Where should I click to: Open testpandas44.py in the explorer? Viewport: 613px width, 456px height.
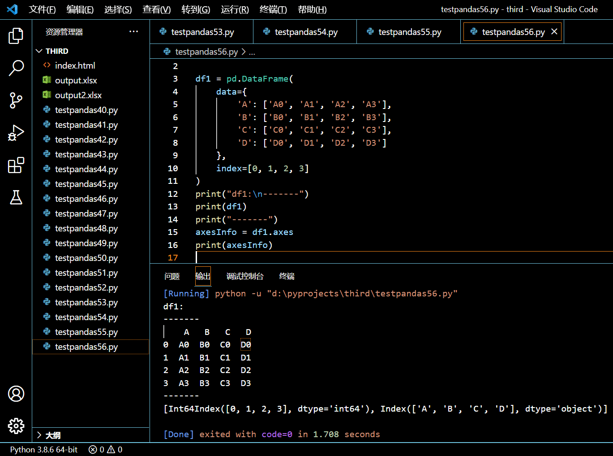tap(91, 169)
